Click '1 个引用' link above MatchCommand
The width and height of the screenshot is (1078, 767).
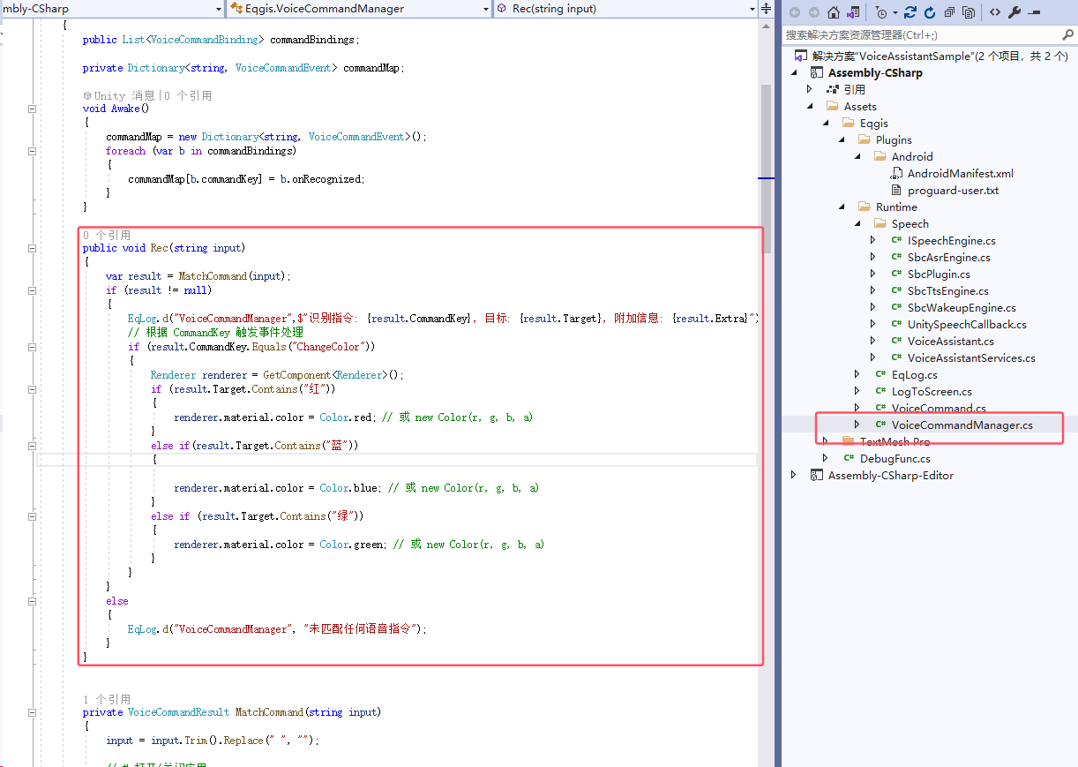107,698
